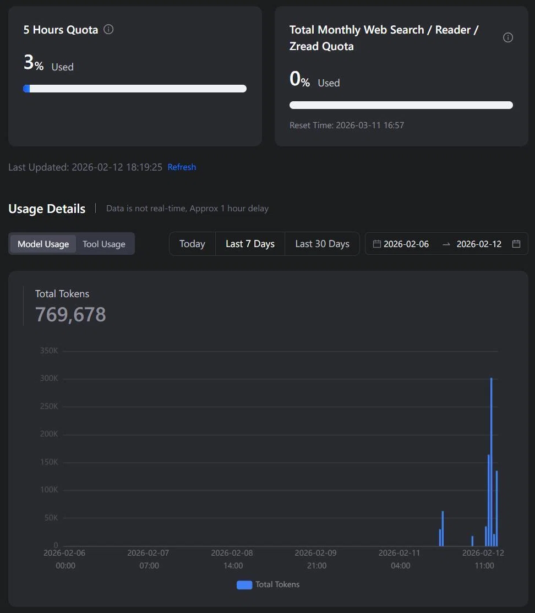The image size is (535, 613).
Task: Click the start date field 2026-02-06
Action: [x=406, y=244]
